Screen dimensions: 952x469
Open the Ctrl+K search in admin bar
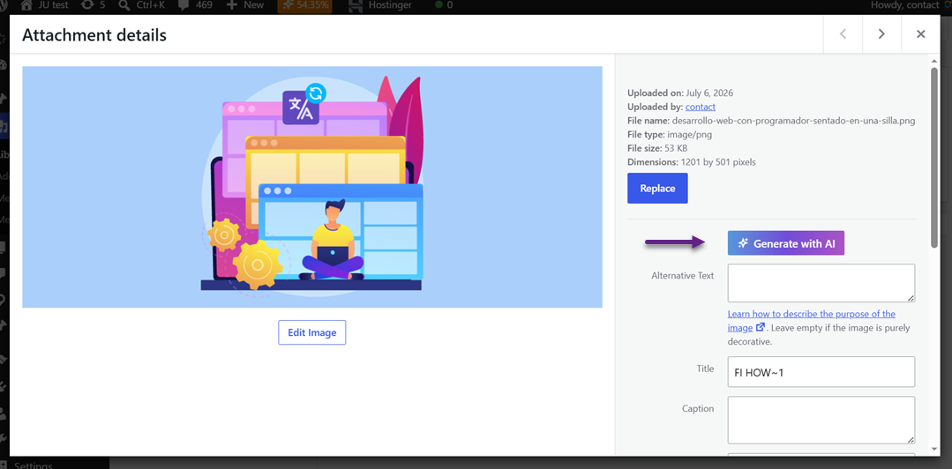coord(124,5)
